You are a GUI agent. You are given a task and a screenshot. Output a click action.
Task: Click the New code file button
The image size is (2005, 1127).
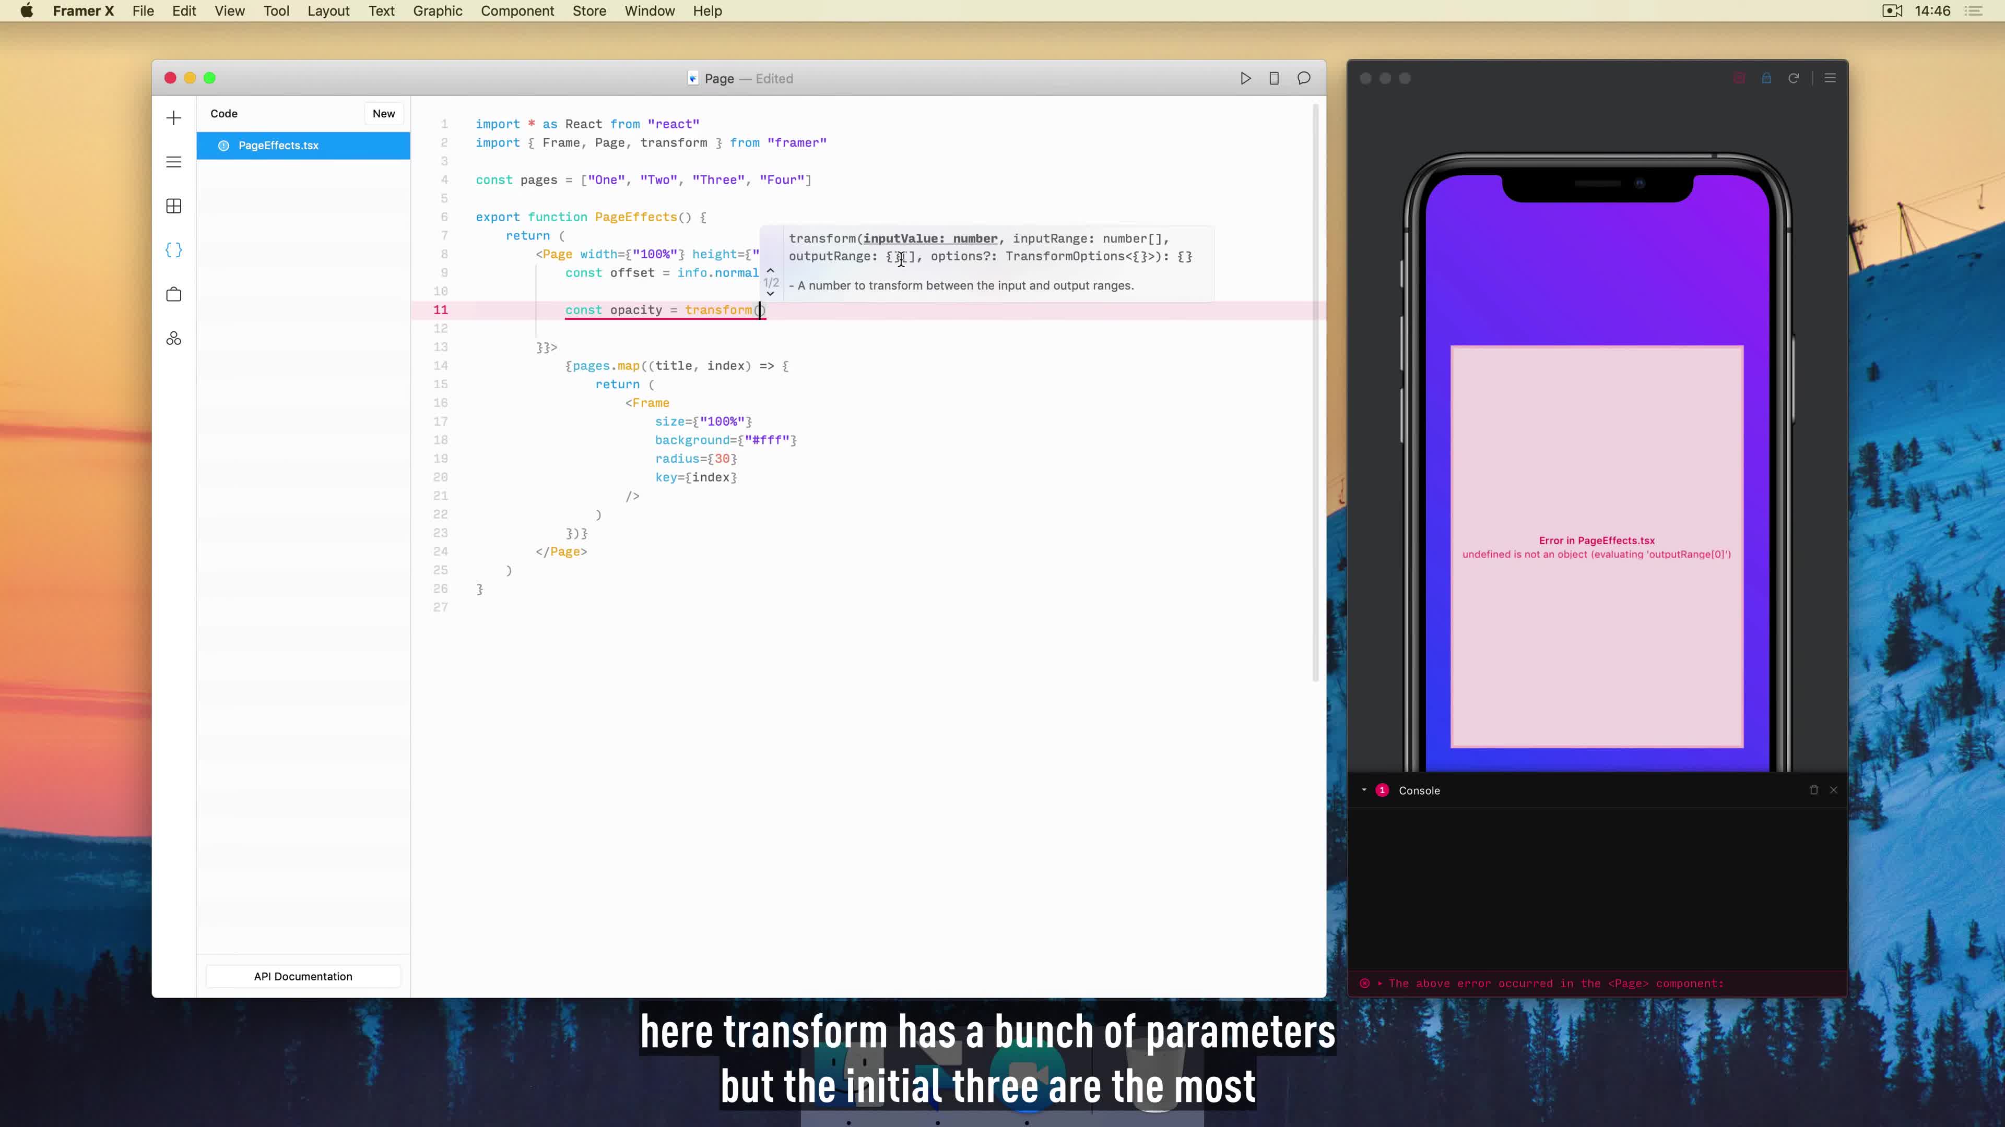pos(384,114)
